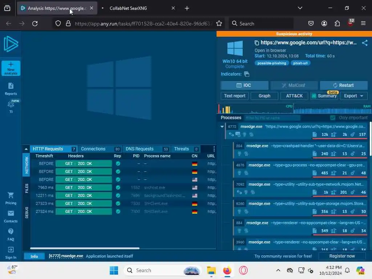Open a new browser tab
The width and height of the screenshot is (372, 279).
pyautogui.click(x=187, y=8)
